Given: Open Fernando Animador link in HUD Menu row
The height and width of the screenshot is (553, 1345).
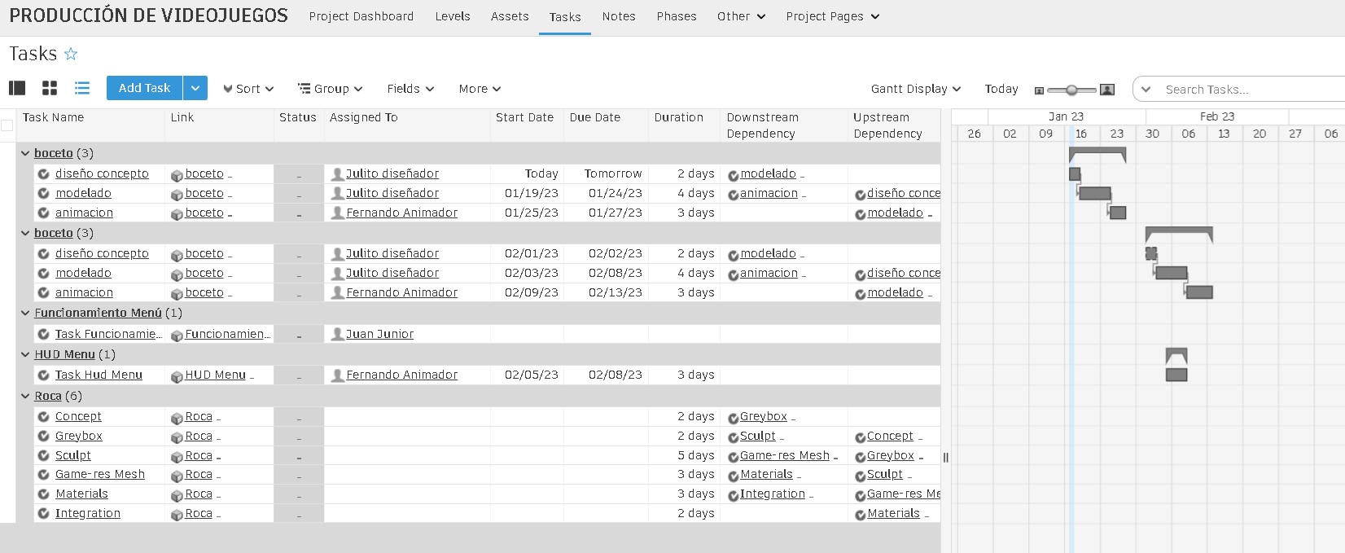Looking at the screenshot, I should pos(401,375).
